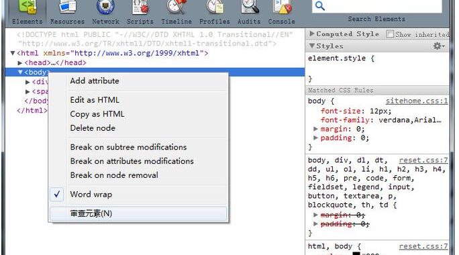
Task: Click the Search Elements input field
Action: (x=376, y=6)
